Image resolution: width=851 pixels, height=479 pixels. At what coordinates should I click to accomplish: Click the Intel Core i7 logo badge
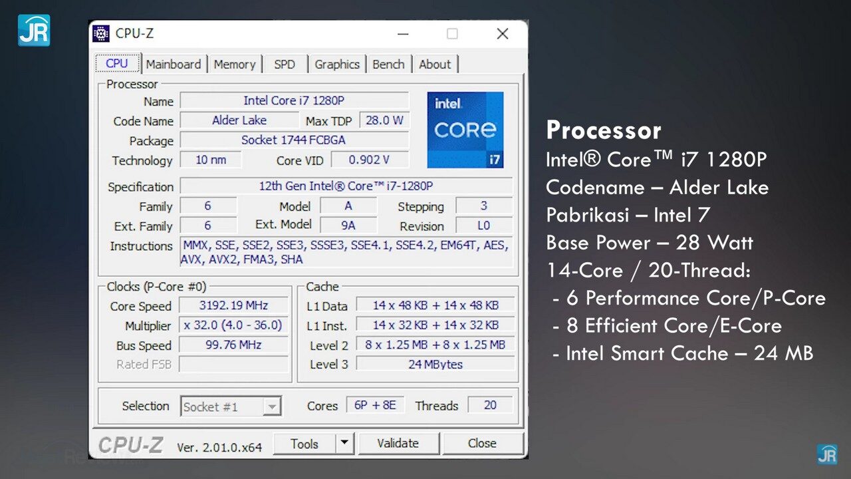point(465,130)
